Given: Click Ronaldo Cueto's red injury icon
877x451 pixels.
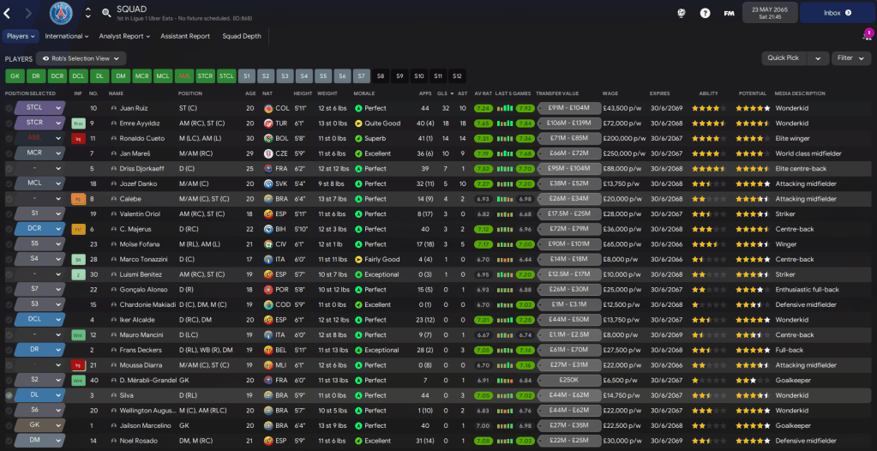Looking at the screenshot, I should tap(78, 139).
